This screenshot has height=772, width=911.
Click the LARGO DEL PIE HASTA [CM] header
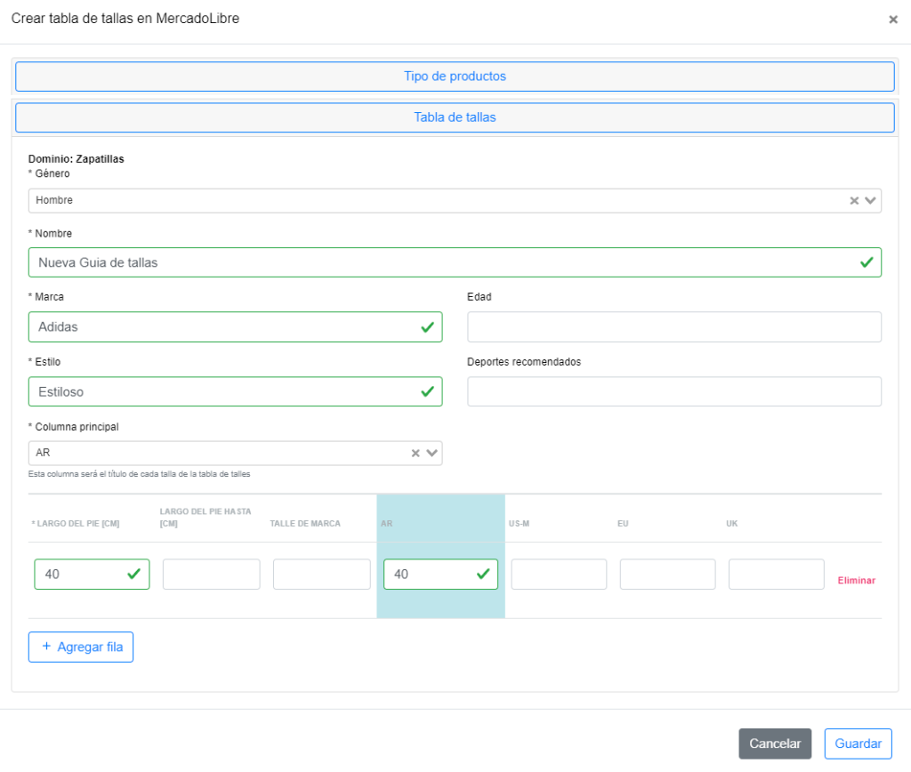pos(206,518)
